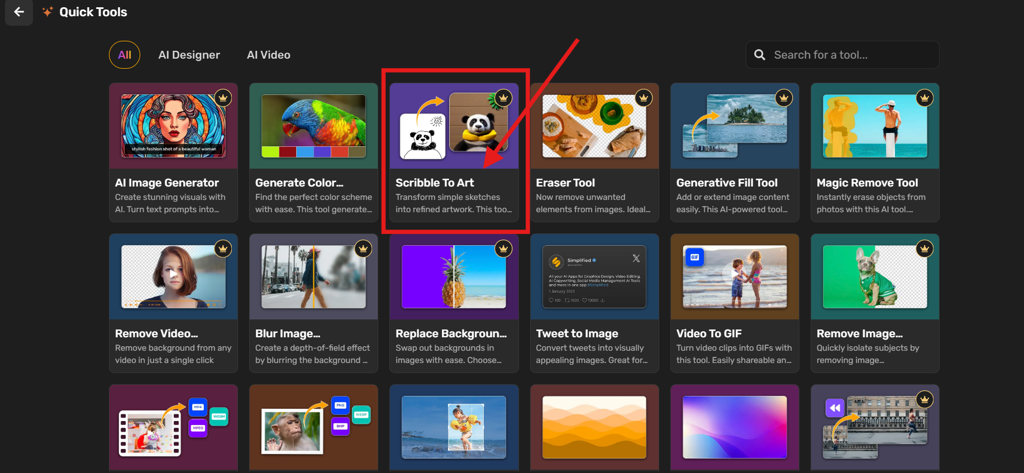1024x473 pixels.
Task: Click crown badge on Eraser Tool
Action: (644, 98)
